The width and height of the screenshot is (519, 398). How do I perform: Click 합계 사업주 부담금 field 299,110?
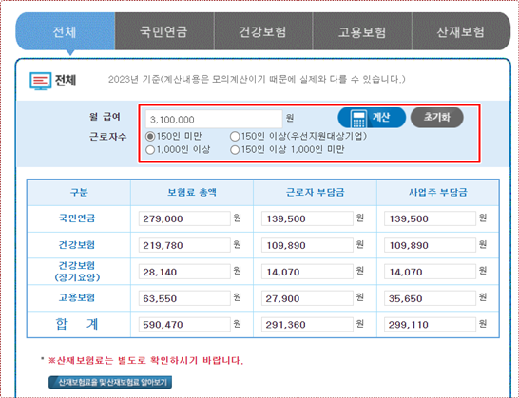point(430,324)
